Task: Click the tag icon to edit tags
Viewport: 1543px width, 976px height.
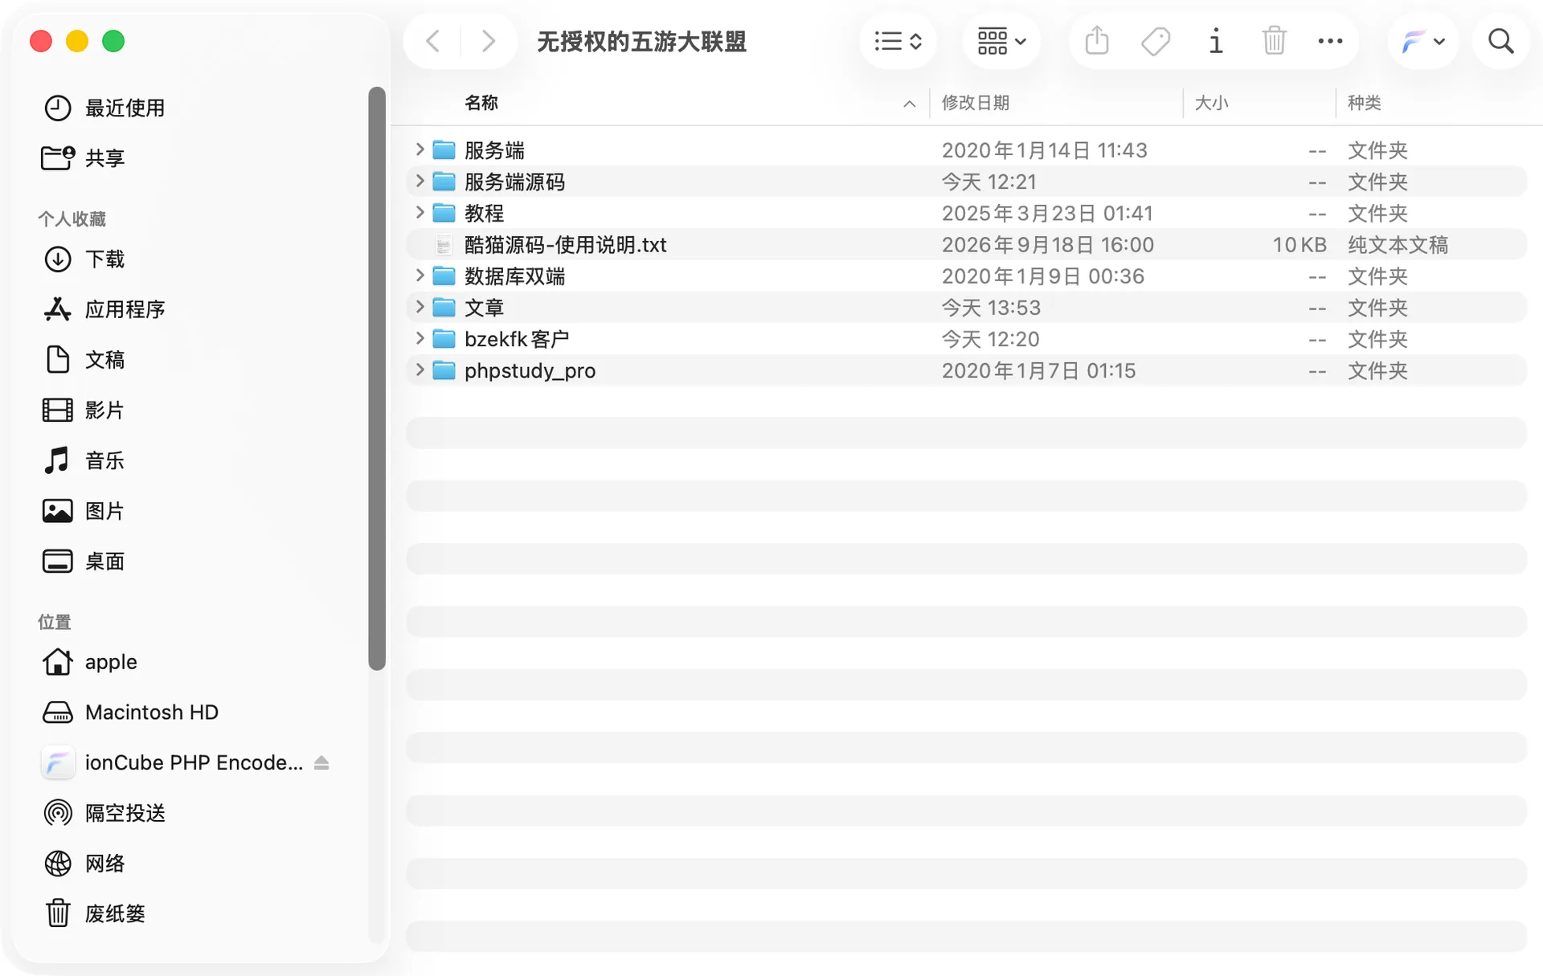Action: 1156,41
